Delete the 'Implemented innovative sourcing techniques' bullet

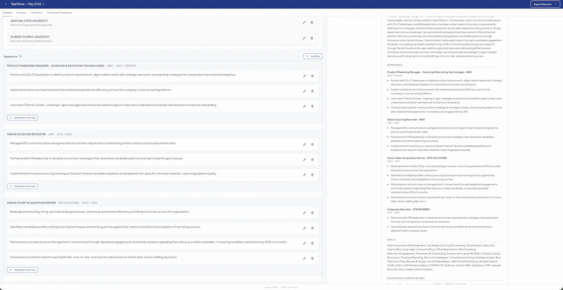click(312, 174)
